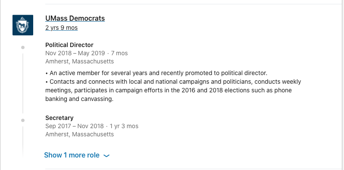Image resolution: width=344 pixels, height=170 pixels.
Task: Click the donkey emblem in the logo
Action: click(22, 26)
